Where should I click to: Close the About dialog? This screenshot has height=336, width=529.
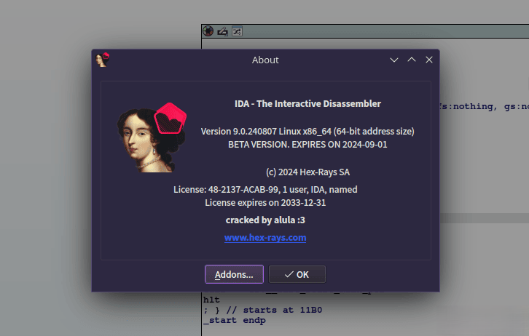pyautogui.click(x=429, y=60)
